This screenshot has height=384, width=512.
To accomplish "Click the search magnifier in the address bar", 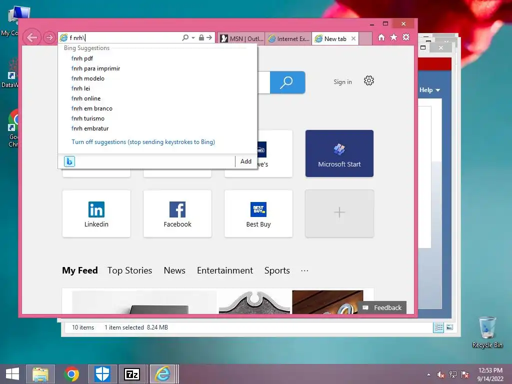I will (185, 37).
